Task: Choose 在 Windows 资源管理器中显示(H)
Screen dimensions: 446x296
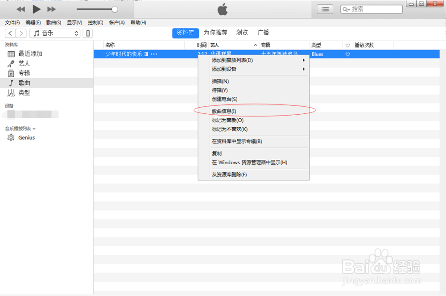Action: pyautogui.click(x=253, y=163)
